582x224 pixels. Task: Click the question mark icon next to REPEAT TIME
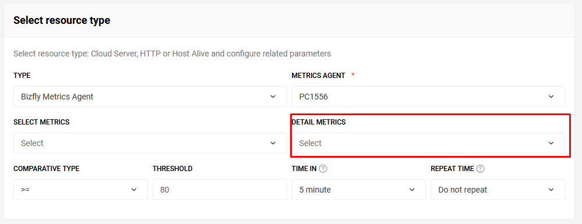click(480, 169)
